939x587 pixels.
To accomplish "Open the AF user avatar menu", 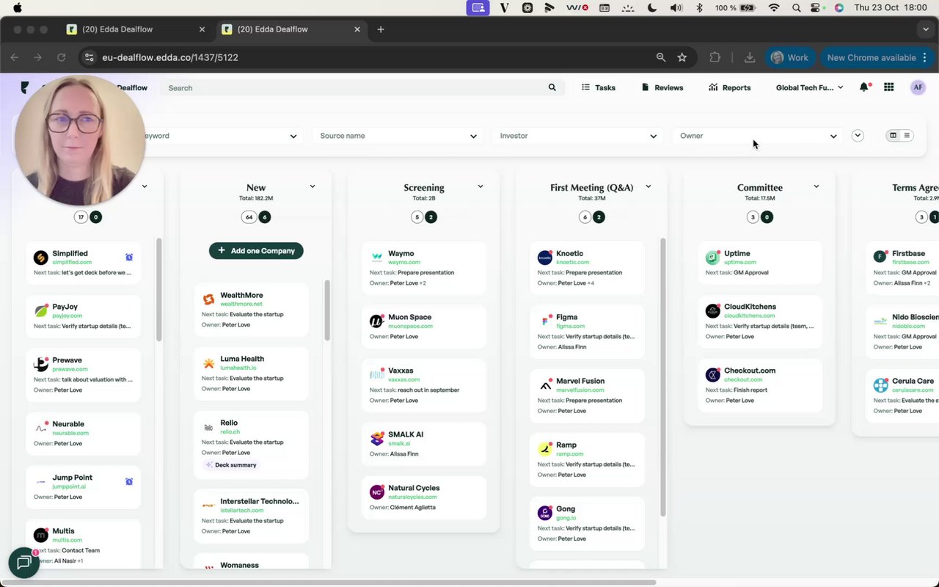I will coord(918,87).
